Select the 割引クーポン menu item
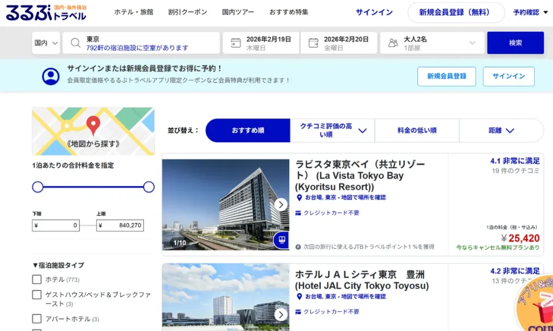 click(187, 11)
